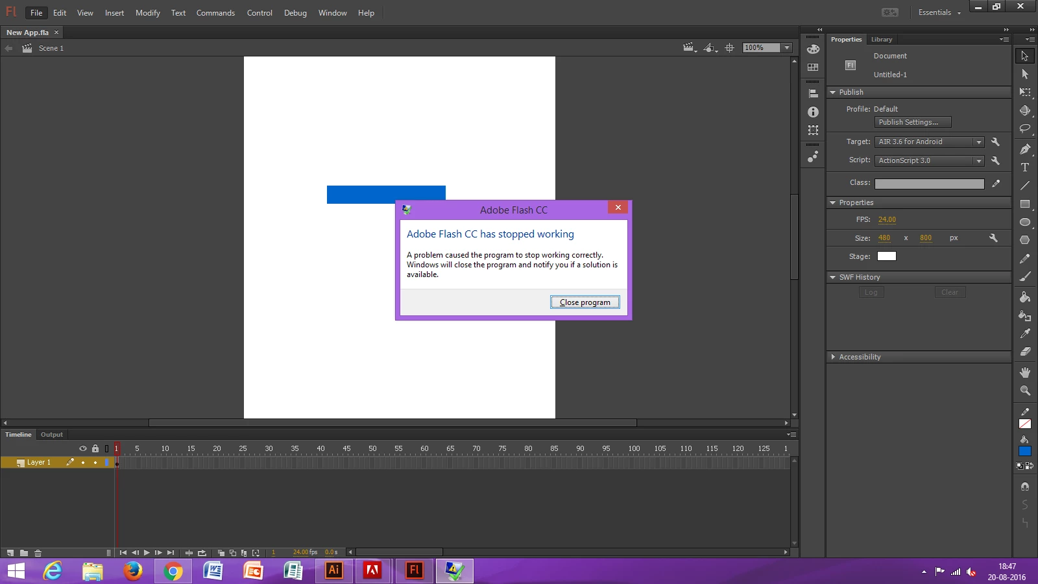Image resolution: width=1038 pixels, height=584 pixels.
Task: Open the Info panel icon
Action: click(x=813, y=112)
